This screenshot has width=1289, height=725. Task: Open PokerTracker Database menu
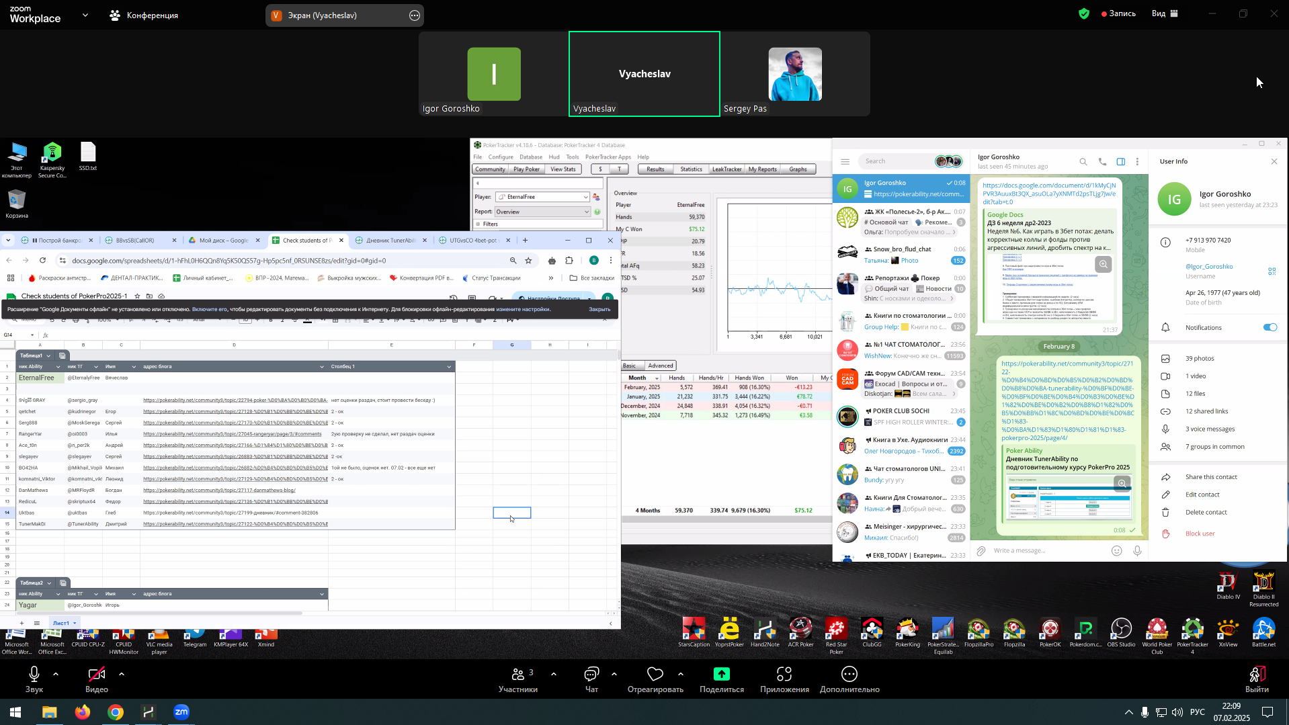point(530,157)
